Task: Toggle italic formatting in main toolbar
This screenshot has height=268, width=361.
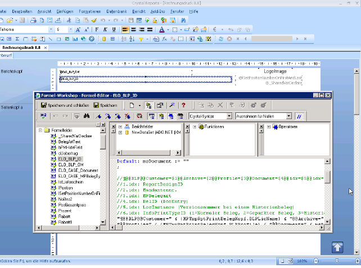Action: coord(105,29)
